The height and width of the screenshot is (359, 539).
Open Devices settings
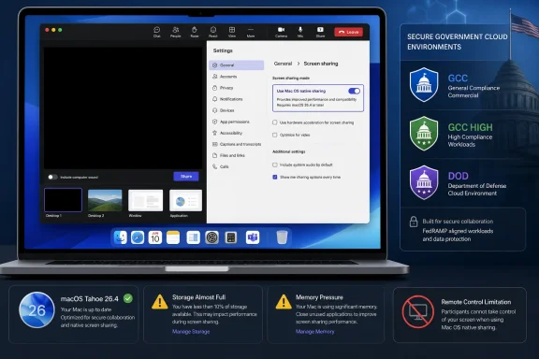tap(237, 110)
